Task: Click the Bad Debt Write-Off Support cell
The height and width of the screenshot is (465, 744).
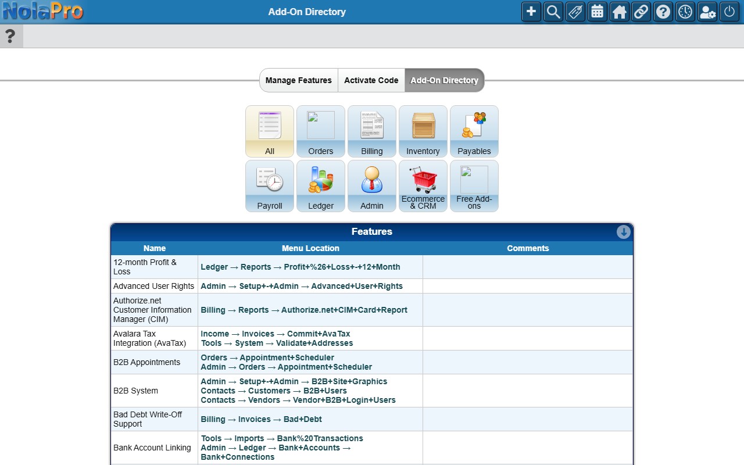Action: [155, 419]
